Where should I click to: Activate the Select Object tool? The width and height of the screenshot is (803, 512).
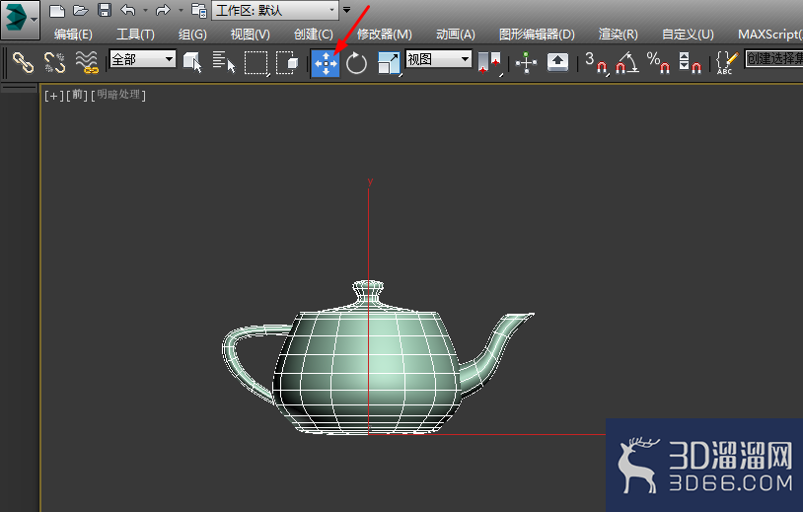click(192, 62)
